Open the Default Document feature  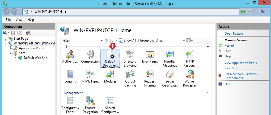click(x=110, y=59)
